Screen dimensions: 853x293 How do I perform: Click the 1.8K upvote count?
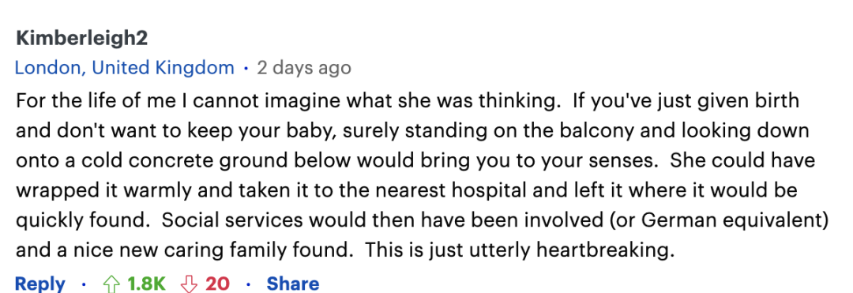(146, 284)
